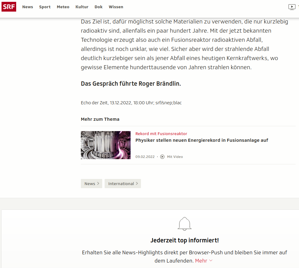The image size is (299, 268).
Task: Click the video play icon beside the date
Action: click(162, 157)
